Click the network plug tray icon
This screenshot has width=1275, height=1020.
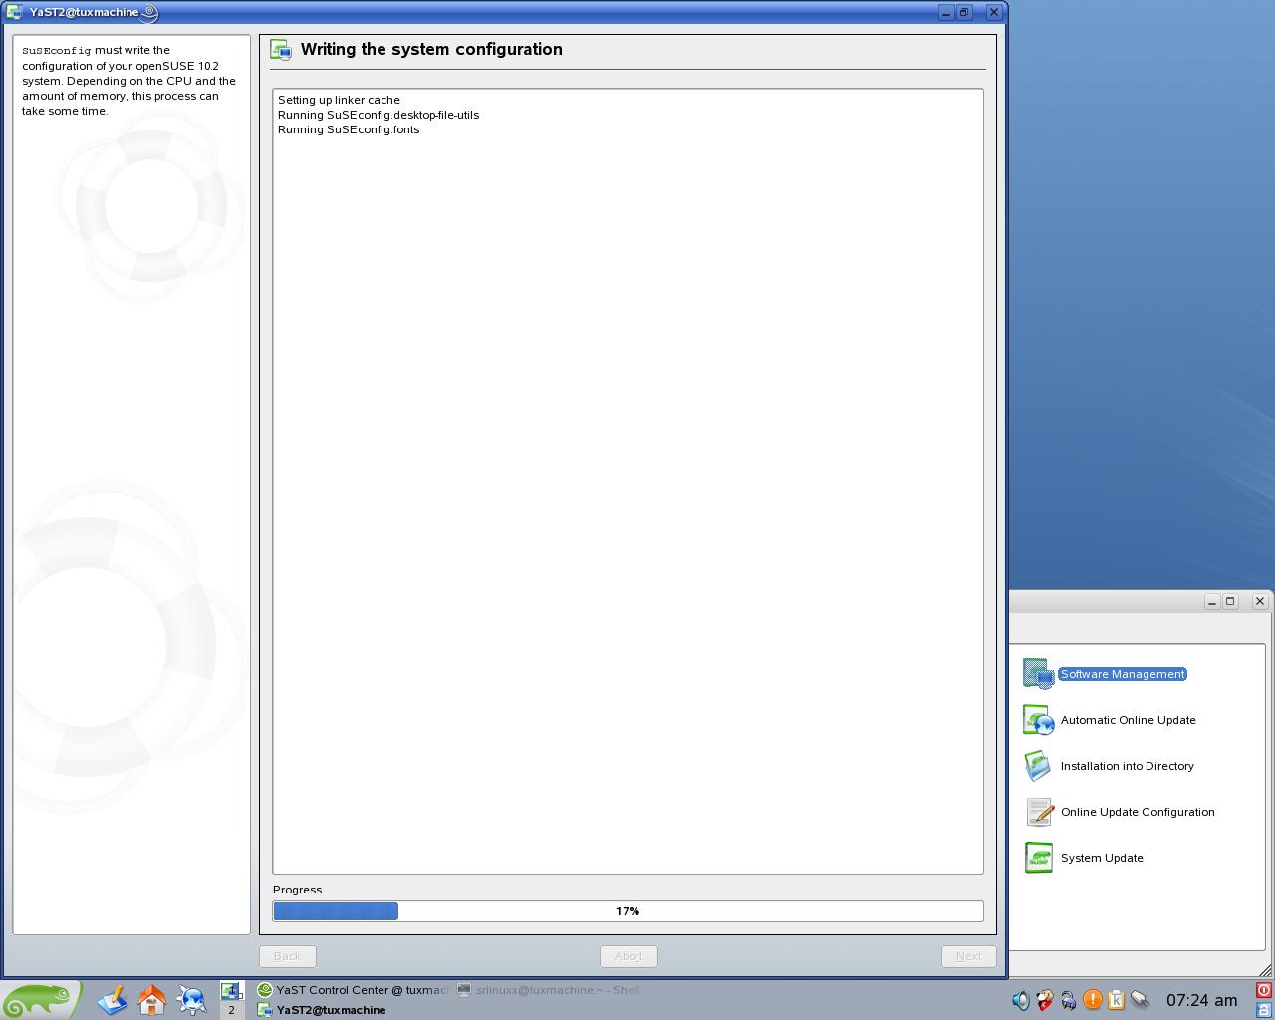tap(1141, 1000)
